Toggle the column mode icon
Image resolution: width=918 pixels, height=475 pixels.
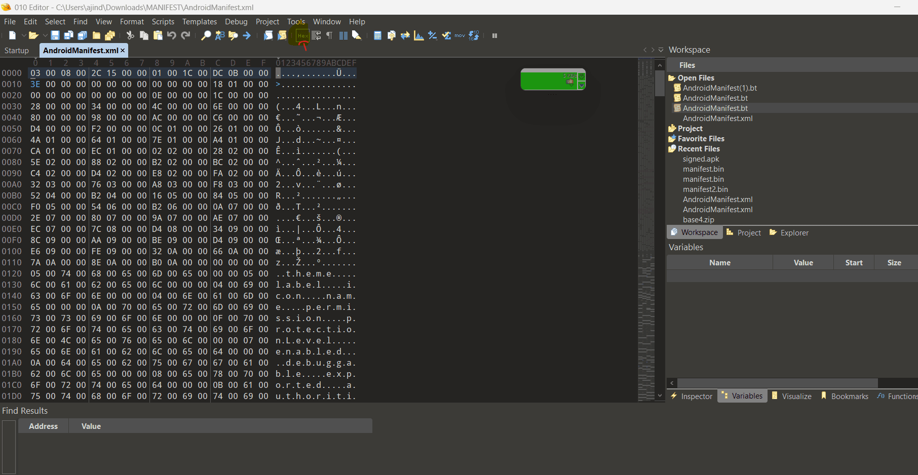click(343, 35)
